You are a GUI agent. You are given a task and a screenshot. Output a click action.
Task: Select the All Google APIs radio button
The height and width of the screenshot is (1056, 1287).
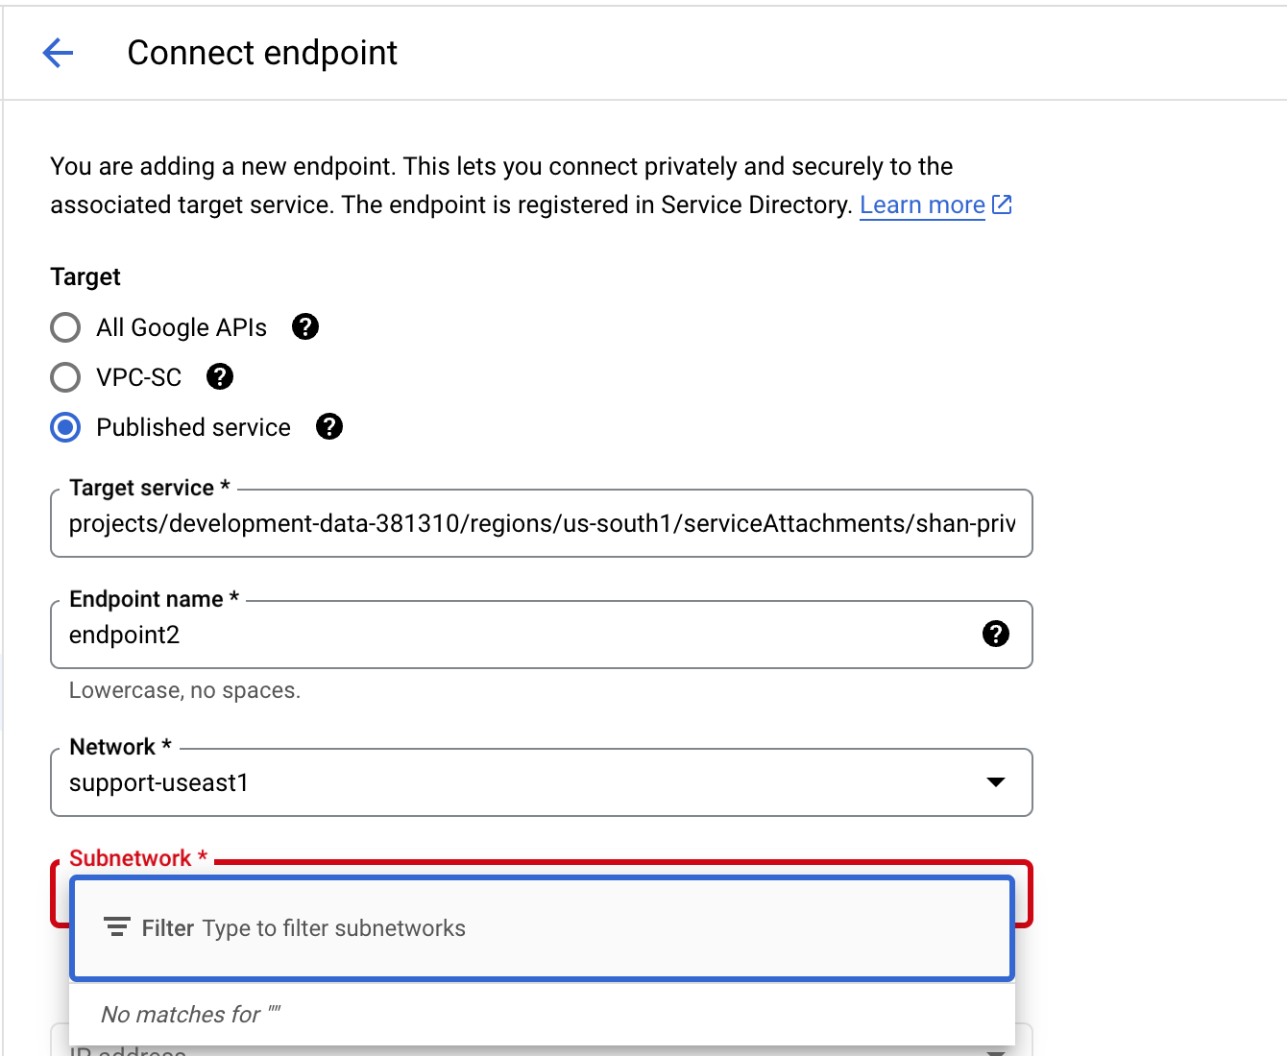[x=65, y=327]
